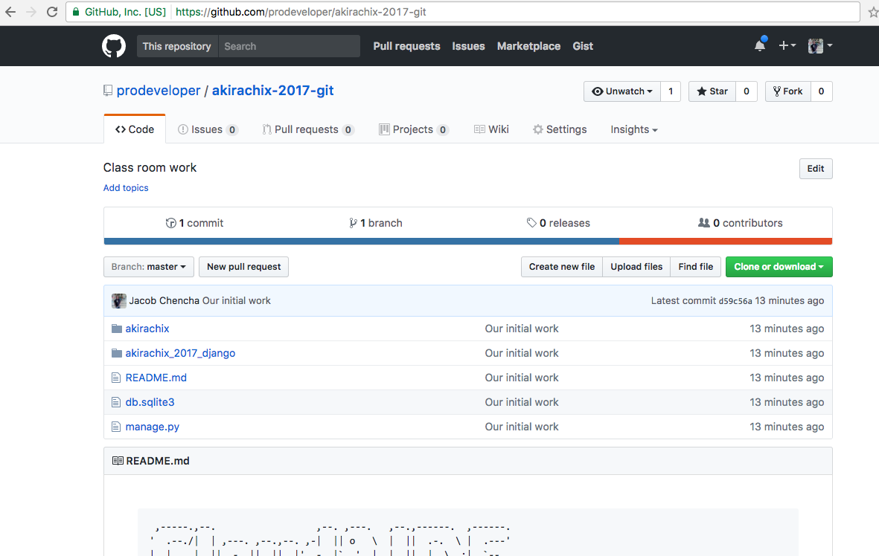Open the Settings tab
The image size is (879, 556).
tap(559, 129)
